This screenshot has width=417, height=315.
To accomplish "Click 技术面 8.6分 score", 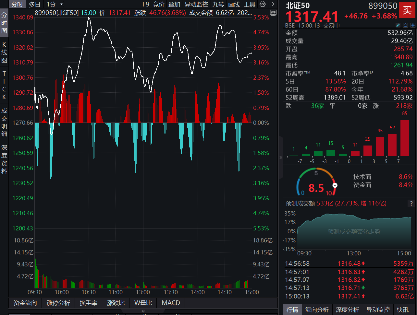I will tap(383, 177).
